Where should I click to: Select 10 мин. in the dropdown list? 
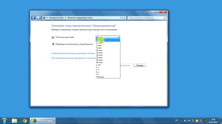tap(108, 50)
